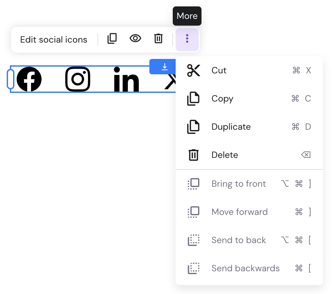Select Duplicate in the context menu
The width and height of the screenshot is (332, 294).
[x=231, y=127]
